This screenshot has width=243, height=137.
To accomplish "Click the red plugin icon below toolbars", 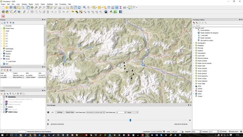I will [3, 16].
